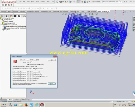Switch to the Sketch tab
This screenshot has width=135, height=107.
9,11
